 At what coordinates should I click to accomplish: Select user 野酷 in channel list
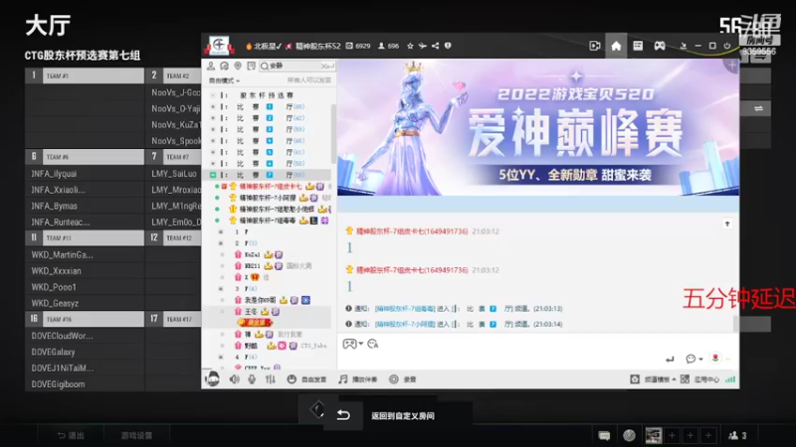coord(251,346)
